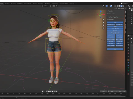Screen dimensions: 133x99
Task: Jump to the next keyframe
Action: pos(55,91)
